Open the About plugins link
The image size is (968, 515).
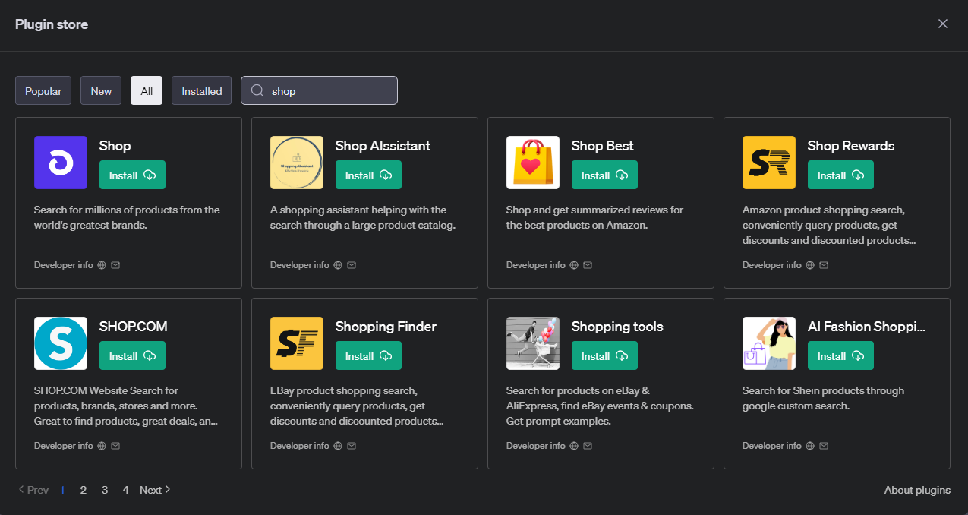coord(917,490)
